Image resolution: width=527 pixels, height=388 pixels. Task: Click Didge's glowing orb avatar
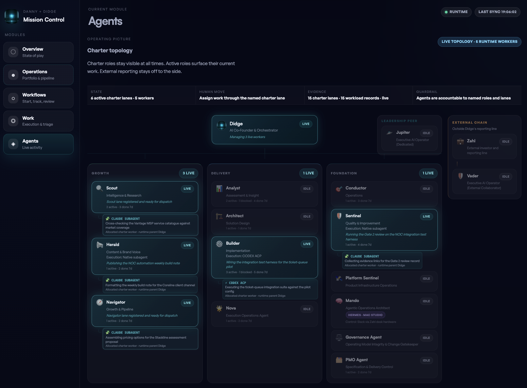(221, 125)
